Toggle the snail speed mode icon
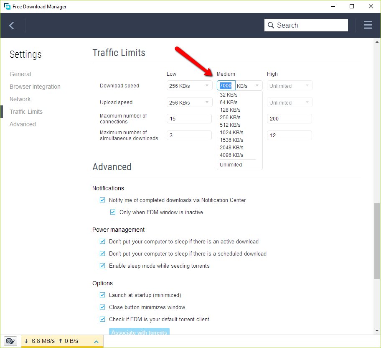Image resolution: width=381 pixels, height=348 pixels. pyautogui.click(x=10, y=341)
